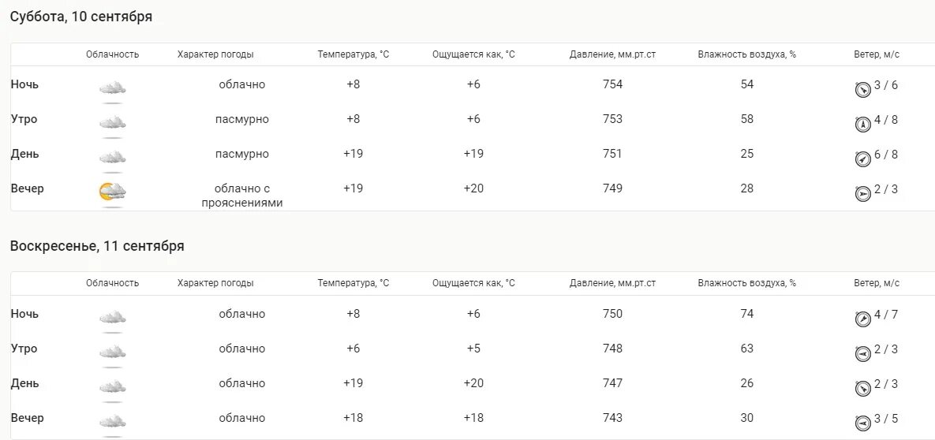
Task: Click Sunday night wind compass icon
Action: 863,319
